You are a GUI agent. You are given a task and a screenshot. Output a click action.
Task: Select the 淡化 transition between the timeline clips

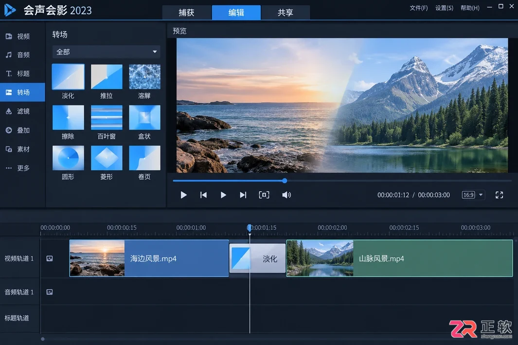257,258
